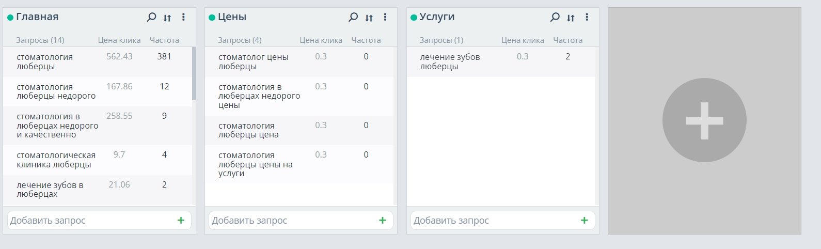Screen dimensions: 821x249
Task: Toggle green status dot of Услуги group
Action: pos(414,18)
